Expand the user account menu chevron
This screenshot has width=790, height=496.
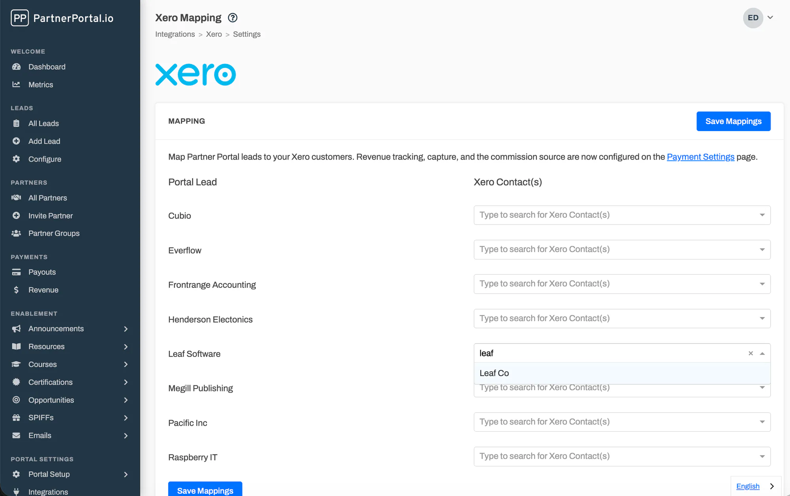pyautogui.click(x=770, y=17)
